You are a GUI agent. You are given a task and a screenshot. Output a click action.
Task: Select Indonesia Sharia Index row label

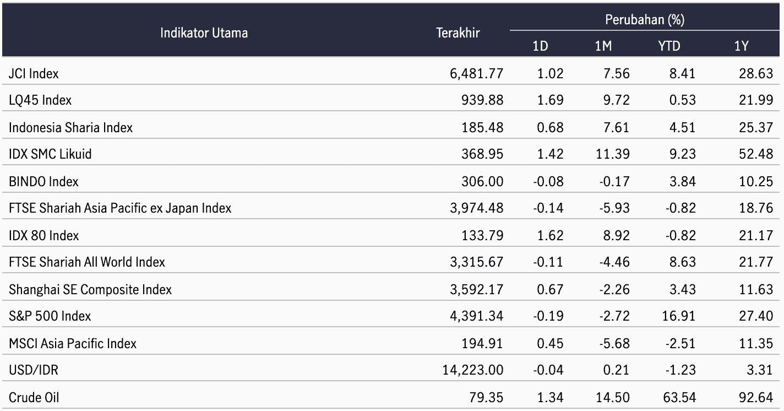(x=70, y=127)
